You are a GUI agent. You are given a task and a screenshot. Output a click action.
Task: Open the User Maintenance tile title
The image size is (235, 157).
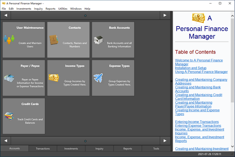click(30, 28)
